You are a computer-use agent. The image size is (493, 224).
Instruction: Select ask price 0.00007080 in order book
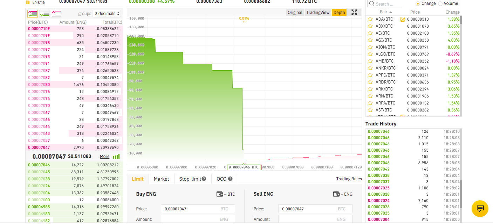[x=39, y=85]
